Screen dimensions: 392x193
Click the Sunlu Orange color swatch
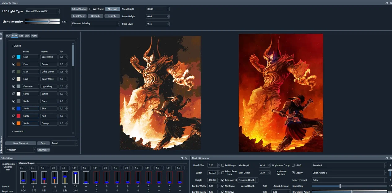coord(18,123)
